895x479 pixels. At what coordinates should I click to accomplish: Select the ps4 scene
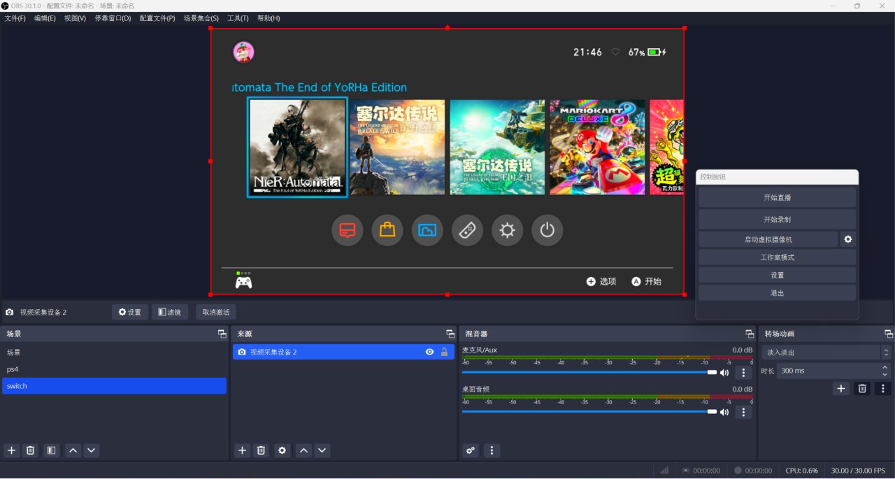114,369
